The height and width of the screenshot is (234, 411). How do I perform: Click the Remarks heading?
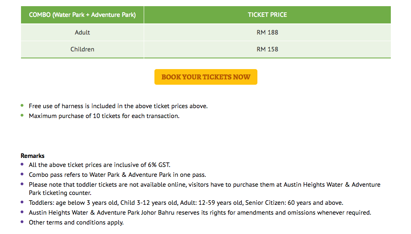[33, 156]
